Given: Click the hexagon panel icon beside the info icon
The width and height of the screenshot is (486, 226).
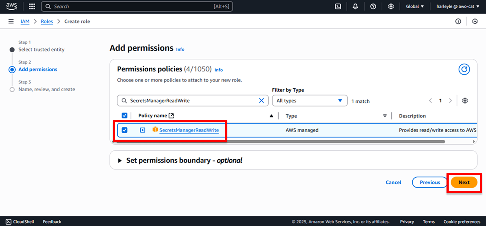Looking at the screenshot, I should point(475,21).
